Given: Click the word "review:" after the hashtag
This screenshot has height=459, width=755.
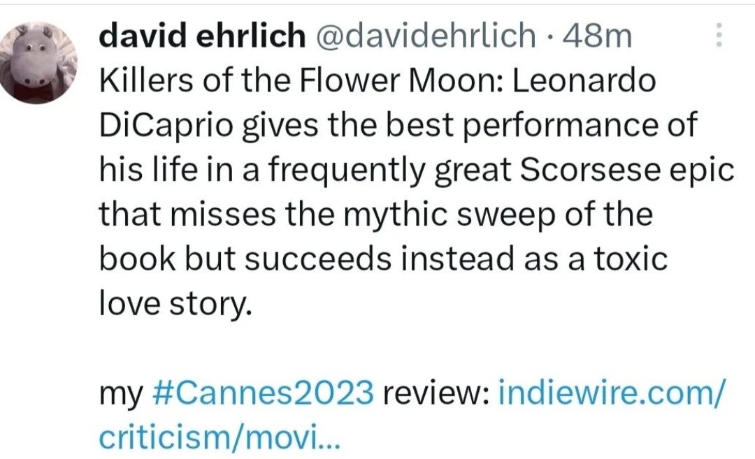Looking at the screenshot, I should coord(433,395).
